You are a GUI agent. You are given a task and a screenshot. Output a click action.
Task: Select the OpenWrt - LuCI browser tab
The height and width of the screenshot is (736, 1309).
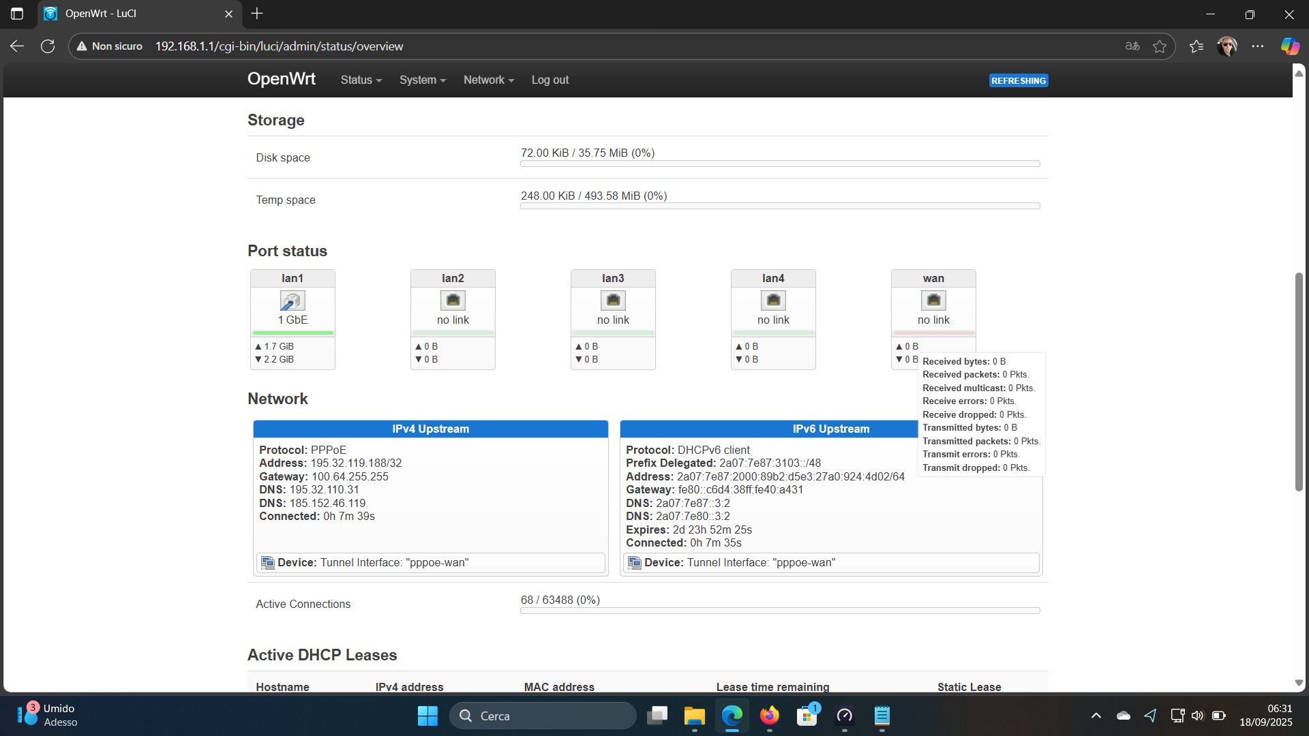[130, 14]
